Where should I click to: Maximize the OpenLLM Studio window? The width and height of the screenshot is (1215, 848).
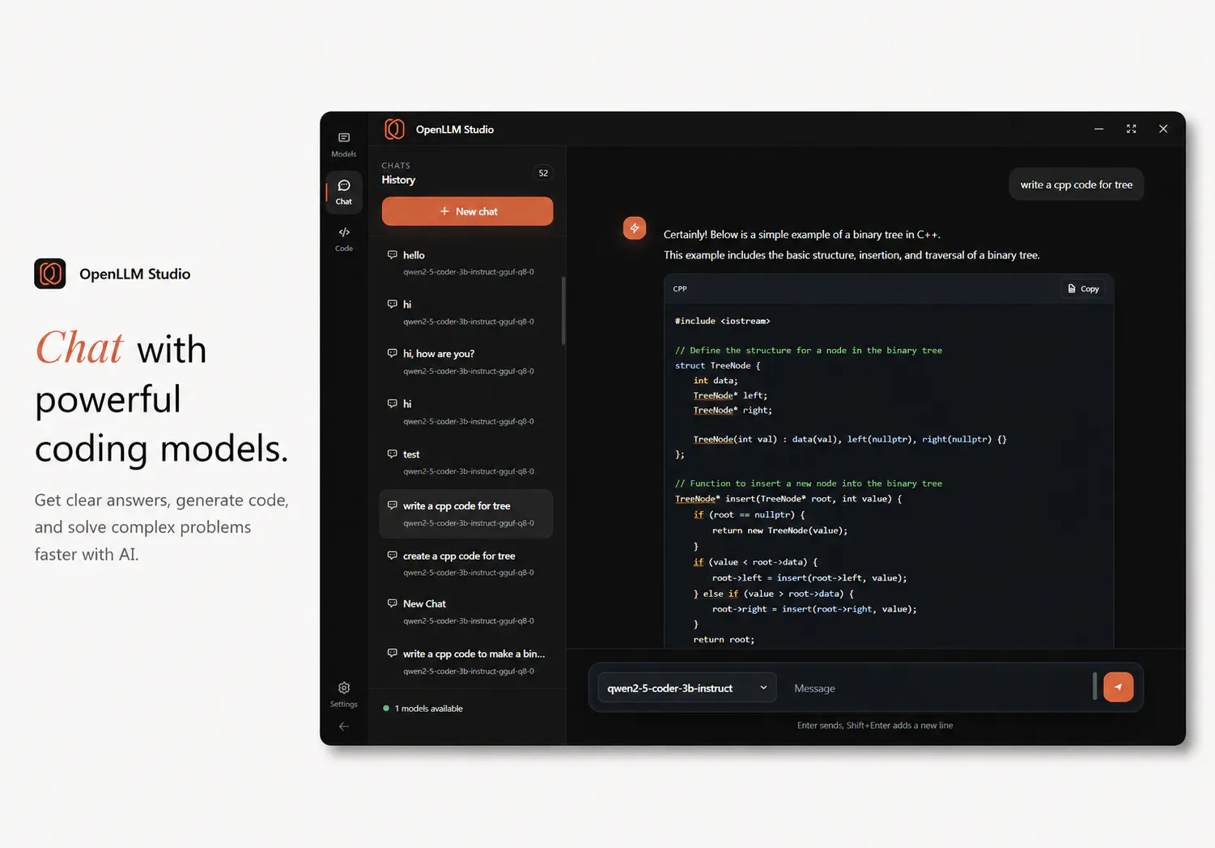(1132, 129)
